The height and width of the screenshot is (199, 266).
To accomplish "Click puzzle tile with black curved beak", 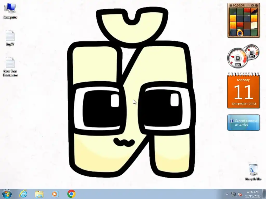I will tap(254, 11).
